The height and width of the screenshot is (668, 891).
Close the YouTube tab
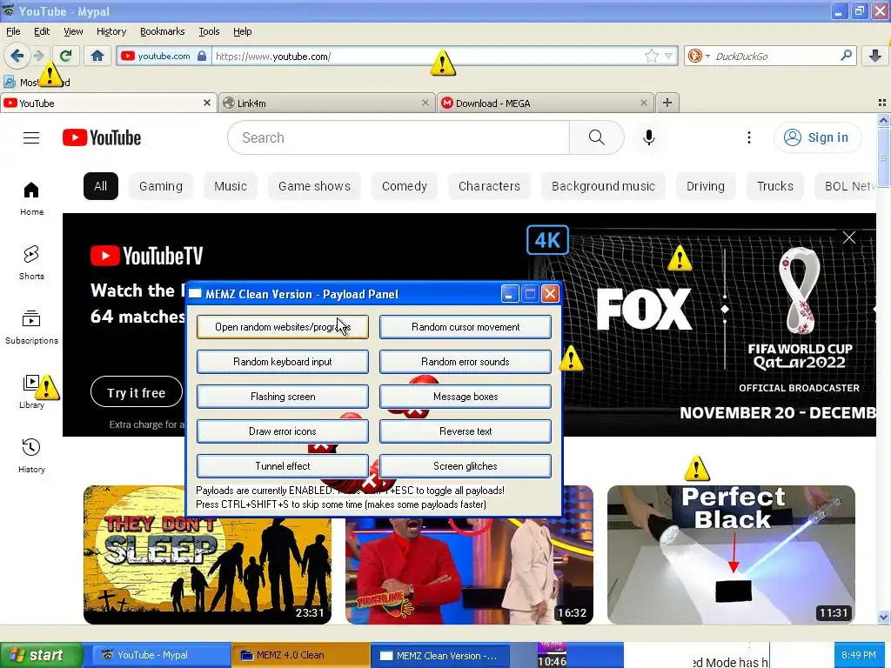207,103
